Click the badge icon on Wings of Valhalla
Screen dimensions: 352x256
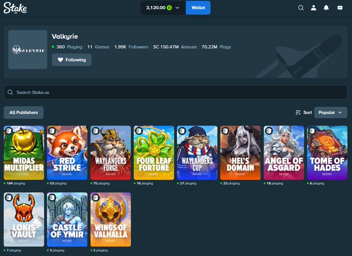[x=95, y=198]
